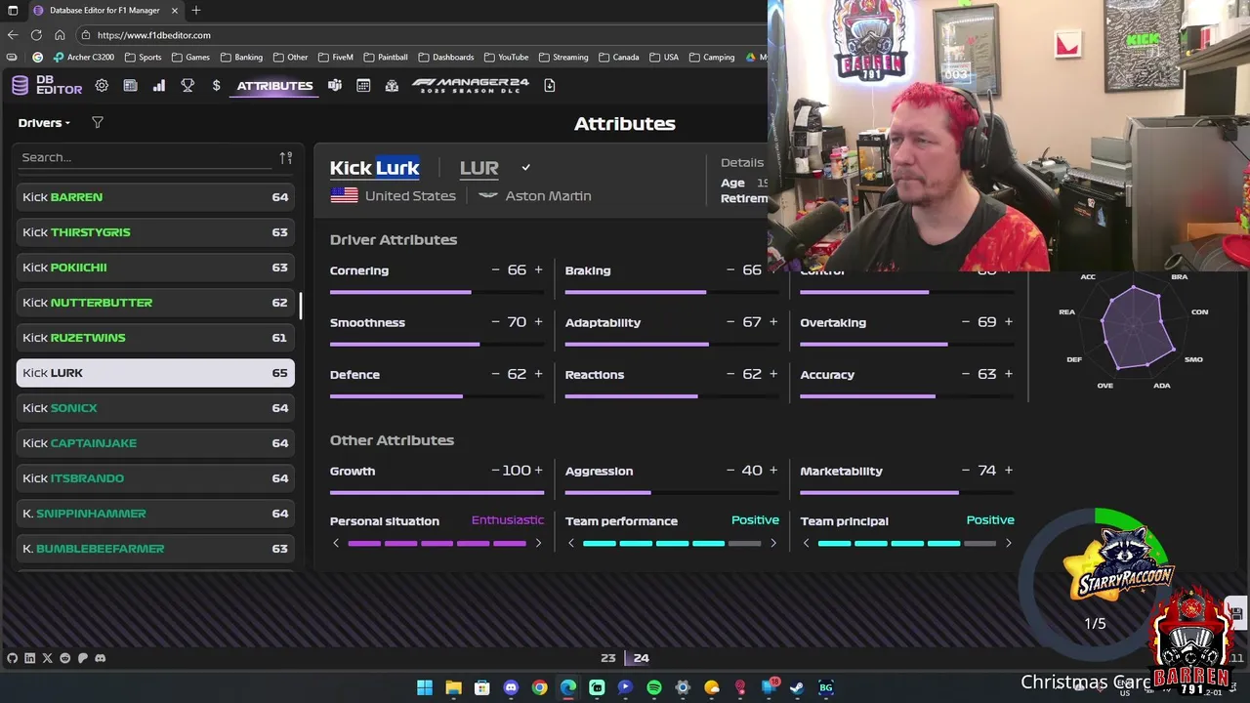Select the 23 season tab

[x=607, y=658]
